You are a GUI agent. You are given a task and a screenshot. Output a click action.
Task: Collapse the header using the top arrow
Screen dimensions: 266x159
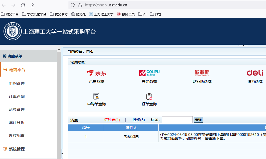[243, 45]
